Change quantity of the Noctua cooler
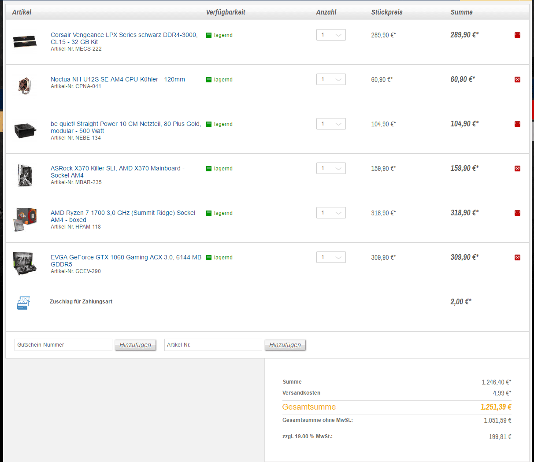This screenshot has height=462, width=534. point(331,79)
